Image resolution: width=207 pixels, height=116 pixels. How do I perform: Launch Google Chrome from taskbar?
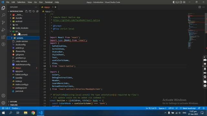click(x=33, y=113)
